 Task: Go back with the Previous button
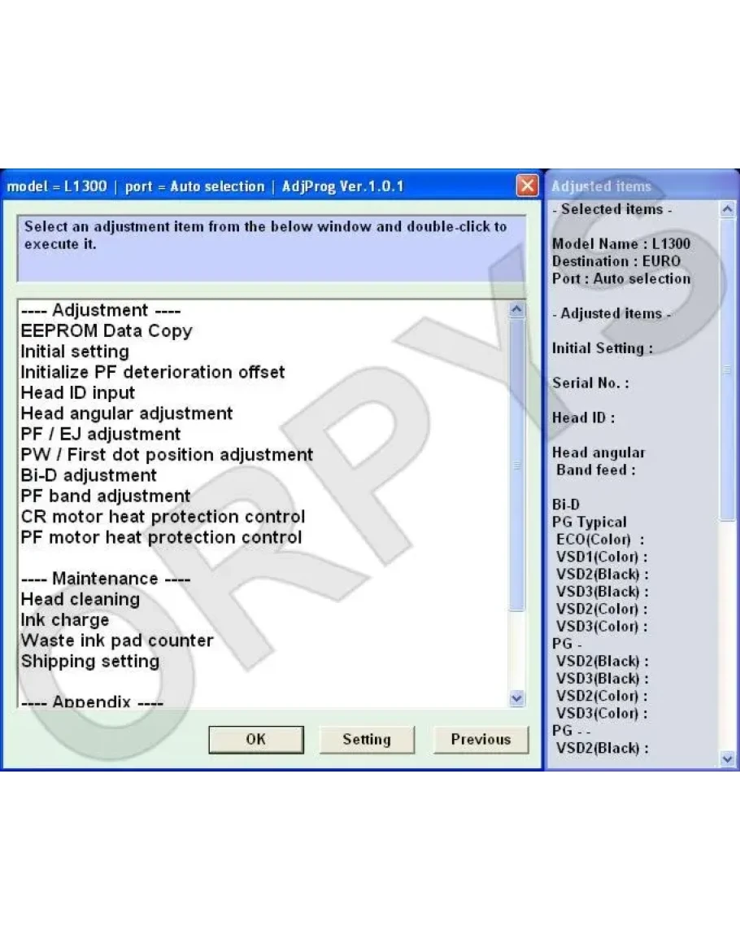point(481,739)
